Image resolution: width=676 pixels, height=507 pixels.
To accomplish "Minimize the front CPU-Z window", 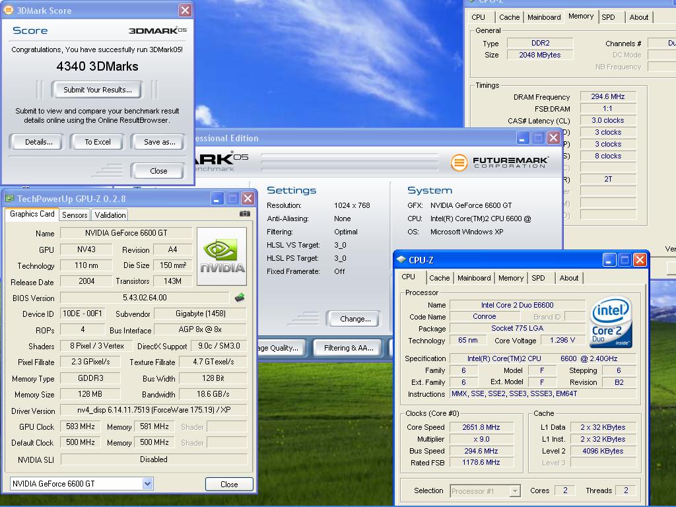I will click(609, 259).
